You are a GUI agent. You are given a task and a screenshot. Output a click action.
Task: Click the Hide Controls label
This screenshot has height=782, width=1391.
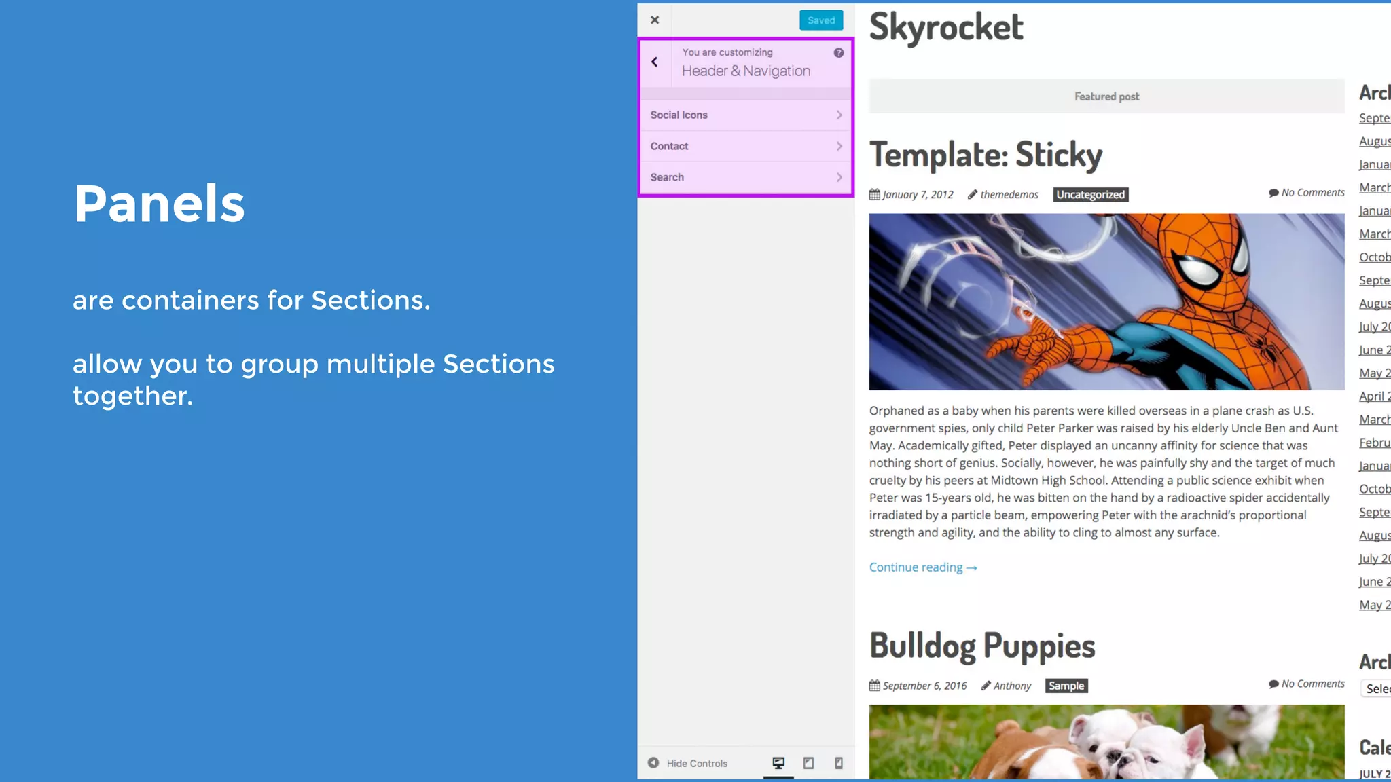click(697, 764)
